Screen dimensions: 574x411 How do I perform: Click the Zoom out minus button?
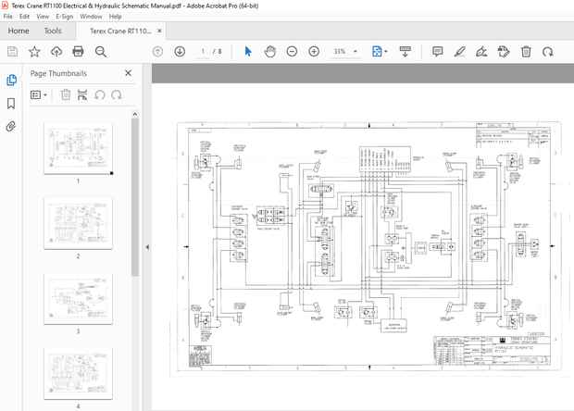292,52
